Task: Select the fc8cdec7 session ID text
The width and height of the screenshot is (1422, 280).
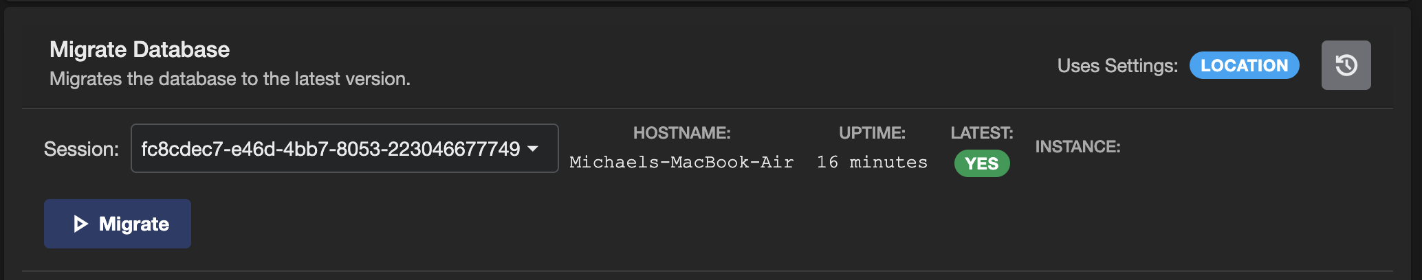Action: coord(331,149)
